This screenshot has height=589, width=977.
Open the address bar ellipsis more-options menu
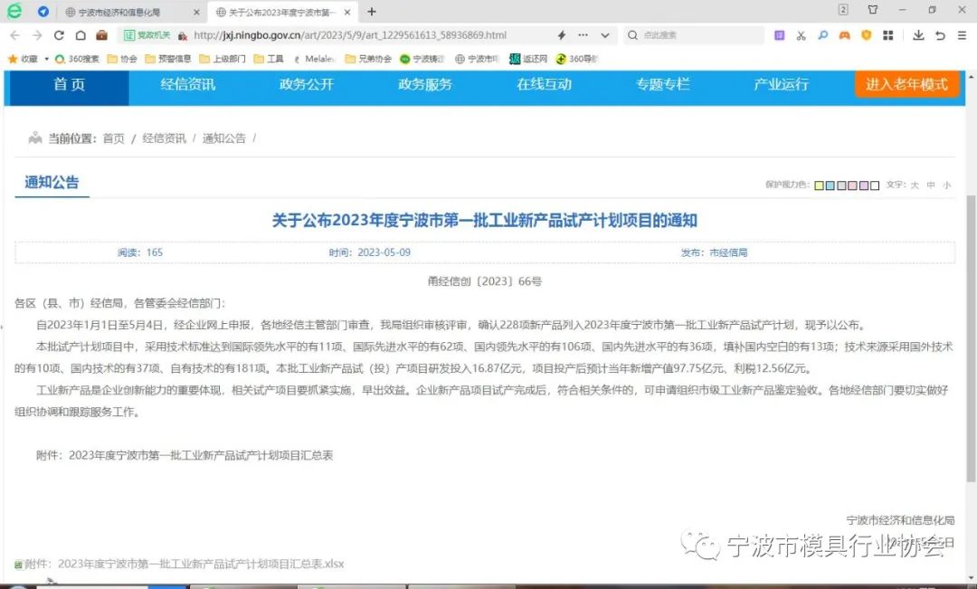[581, 34]
